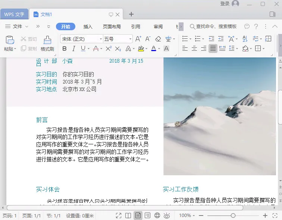The image size is (282, 220).
Task: Align text left
Action: click(185, 48)
